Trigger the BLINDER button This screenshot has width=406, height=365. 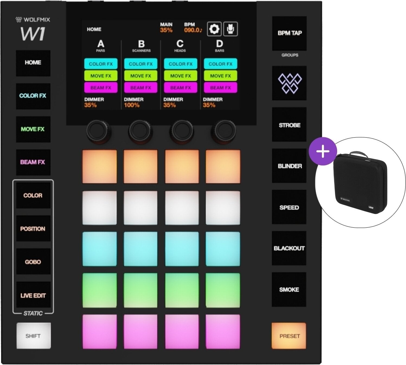coord(289,166)
